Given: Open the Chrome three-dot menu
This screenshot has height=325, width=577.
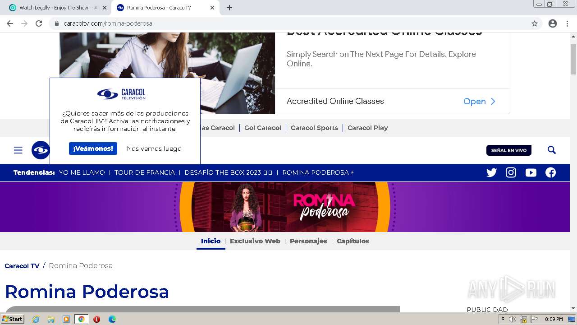Looking at the screenshot, I should click(567, 23).
